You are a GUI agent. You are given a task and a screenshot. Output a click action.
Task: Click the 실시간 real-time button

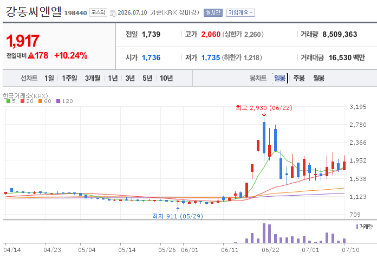pyautogui.click(x=213, y=12)
